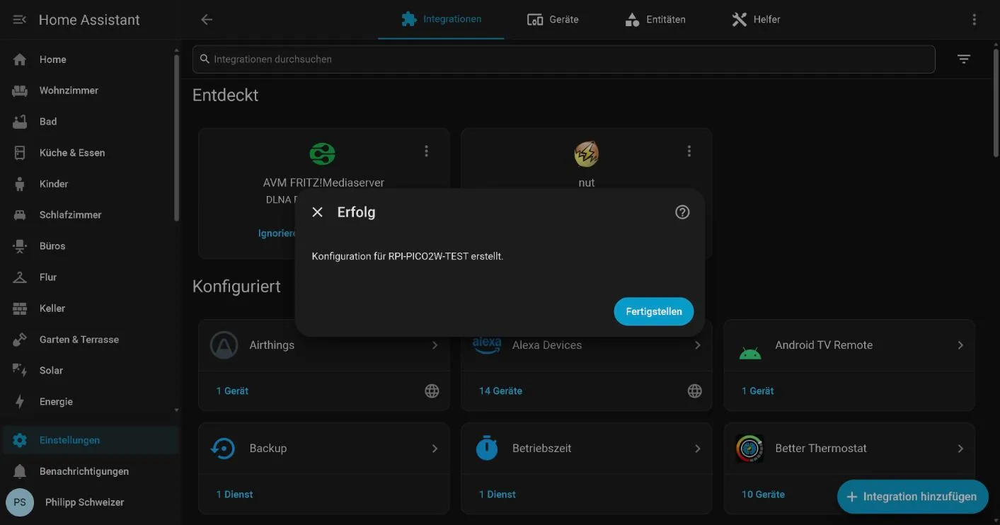The width and height of the screenshot is (1000, 525).
Task: Open Einstellungen in the sidebar
Action: point(91,440)
